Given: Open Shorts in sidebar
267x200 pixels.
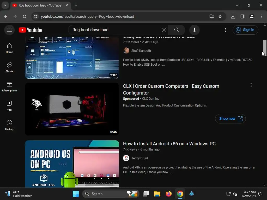Looking at the screenshot, I should [x=9, y=67].
